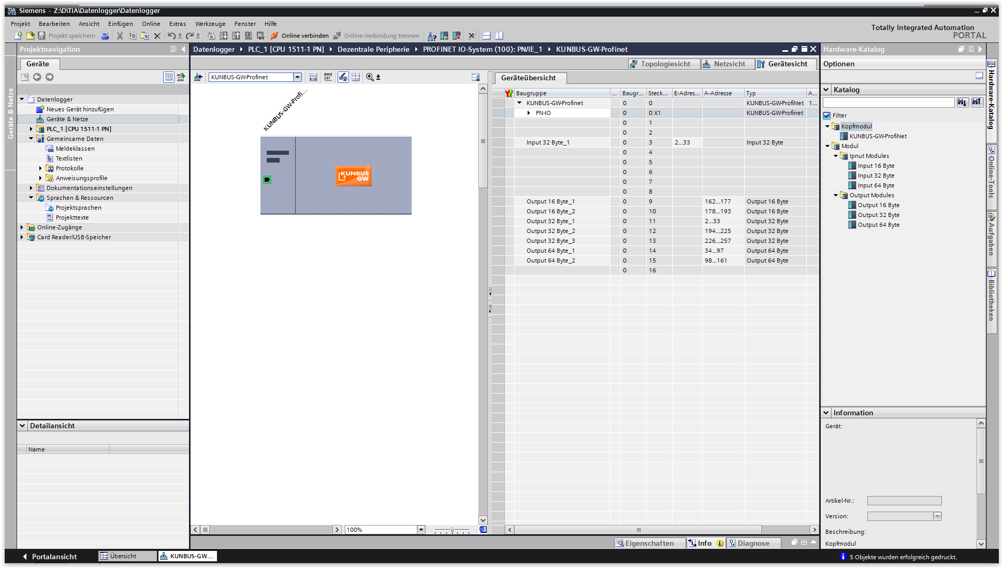Click the Übersicht taskbar button
Viewport: 1003px width, 568px height.
click(127, 556)
